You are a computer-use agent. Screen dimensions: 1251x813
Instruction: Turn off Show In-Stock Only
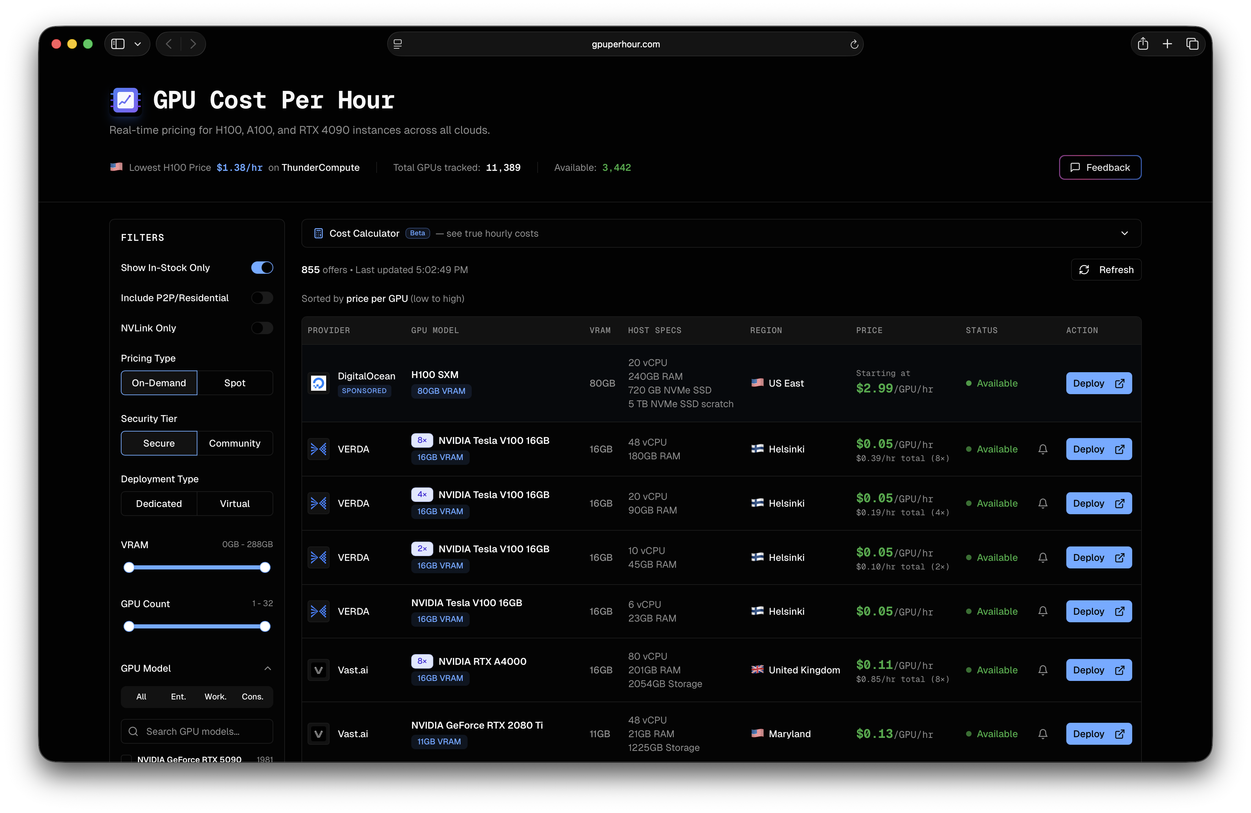pos(262,268)
